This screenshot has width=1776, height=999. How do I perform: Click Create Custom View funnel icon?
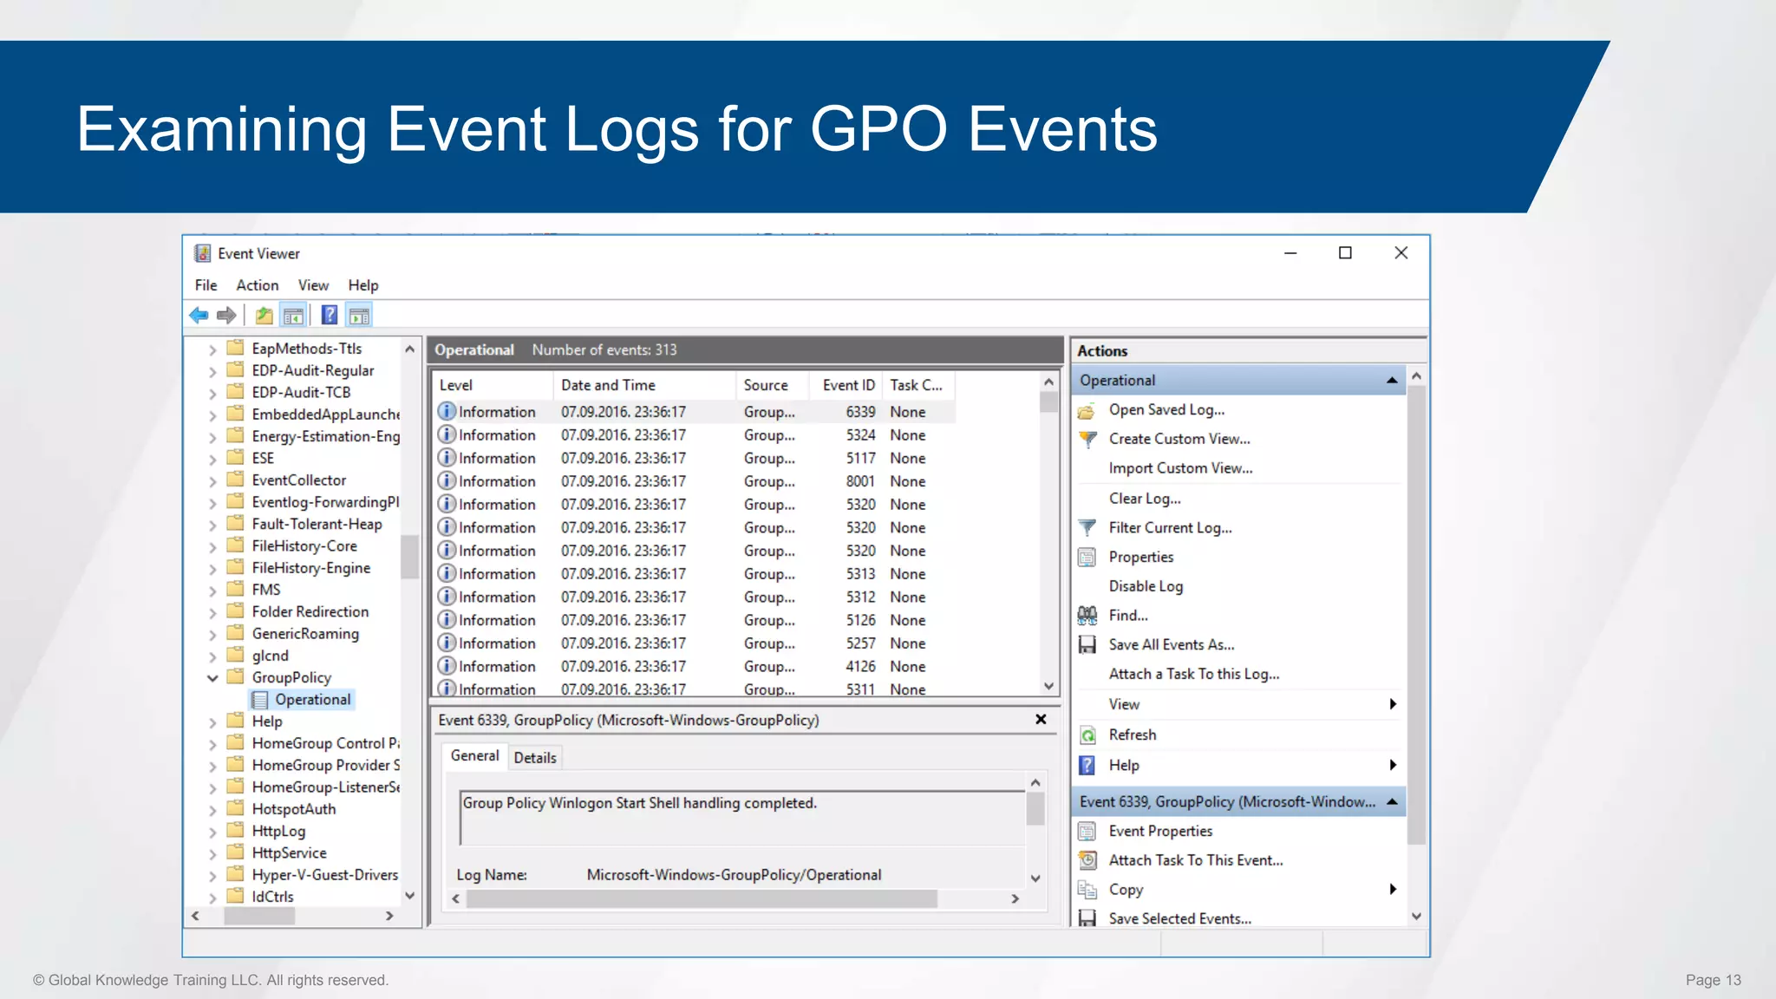(1087, 440)
